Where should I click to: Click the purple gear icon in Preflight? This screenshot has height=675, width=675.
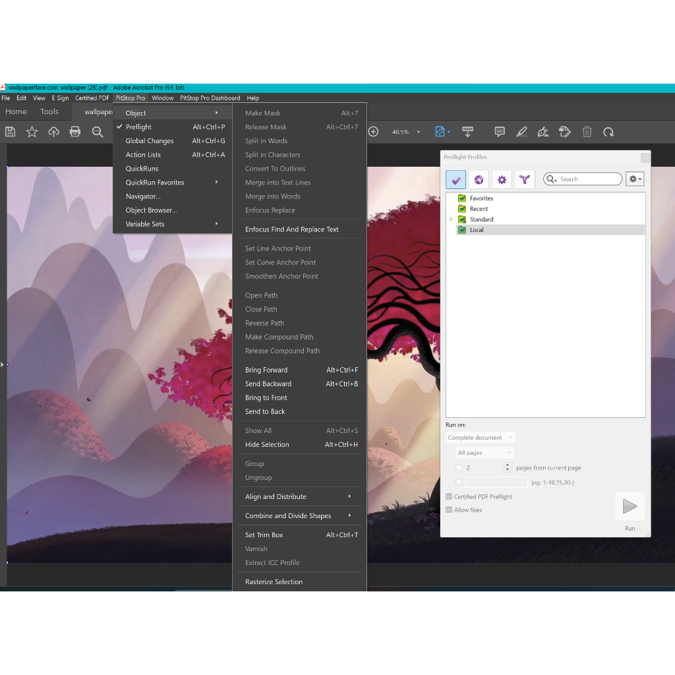tap(502, 179)
